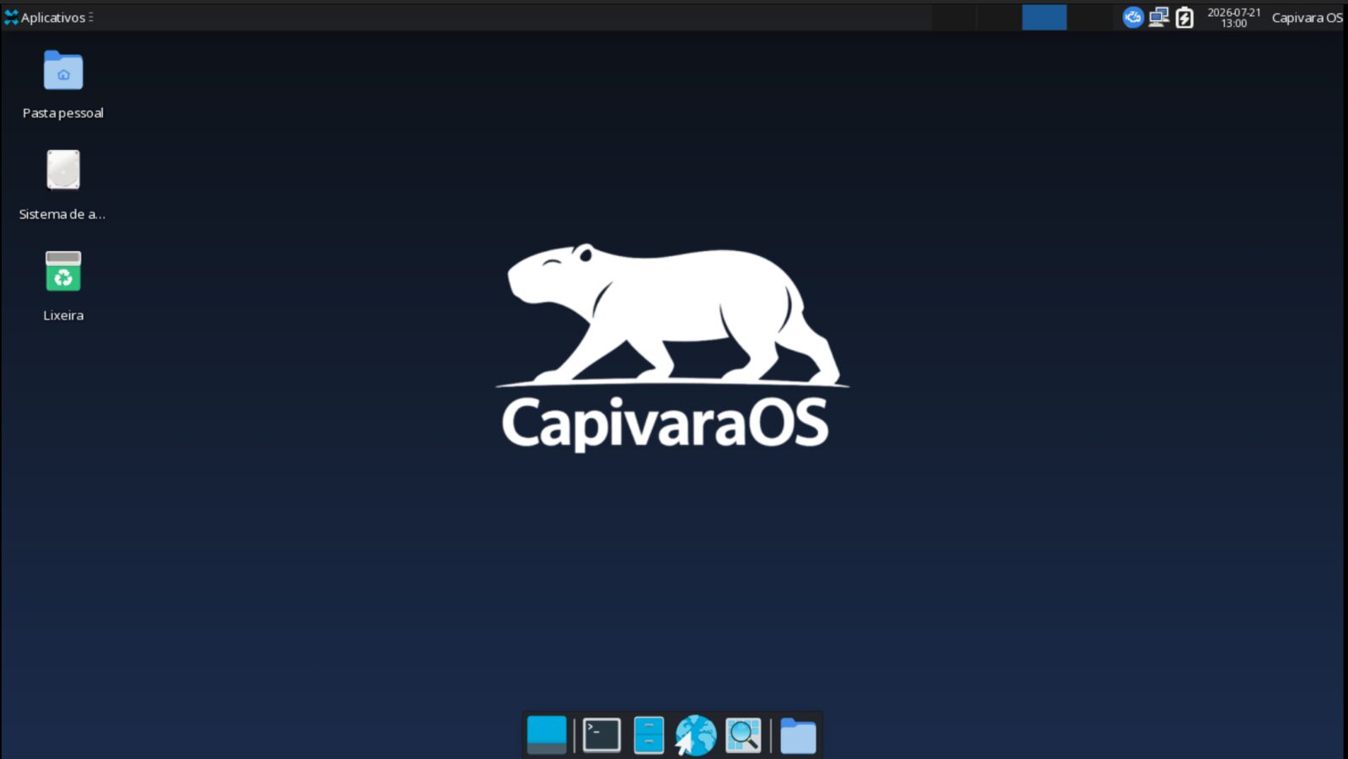This screenshot has width=1348, height=759.
Task: Open the network connections tray icon
Action: (x=1158, y=17)
